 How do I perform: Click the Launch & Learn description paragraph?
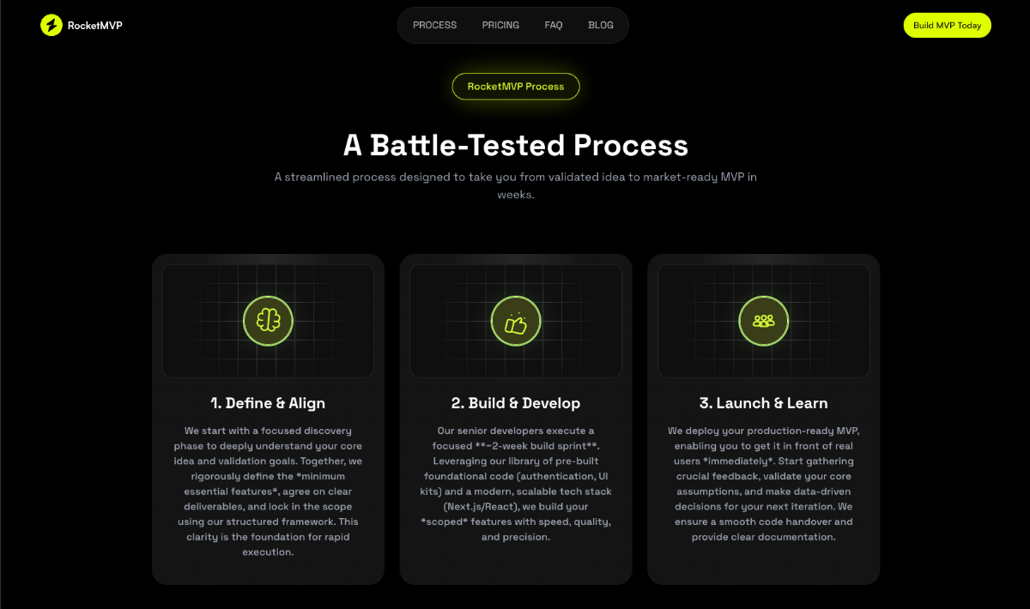tap(764, 484)
